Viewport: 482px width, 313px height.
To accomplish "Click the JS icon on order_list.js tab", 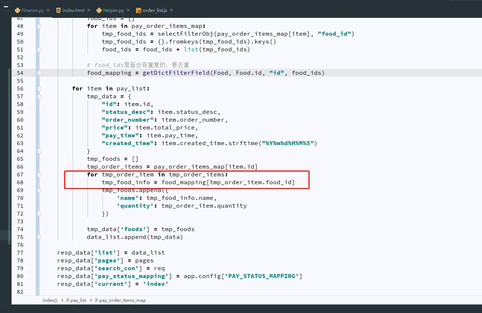I will (139, 10).
